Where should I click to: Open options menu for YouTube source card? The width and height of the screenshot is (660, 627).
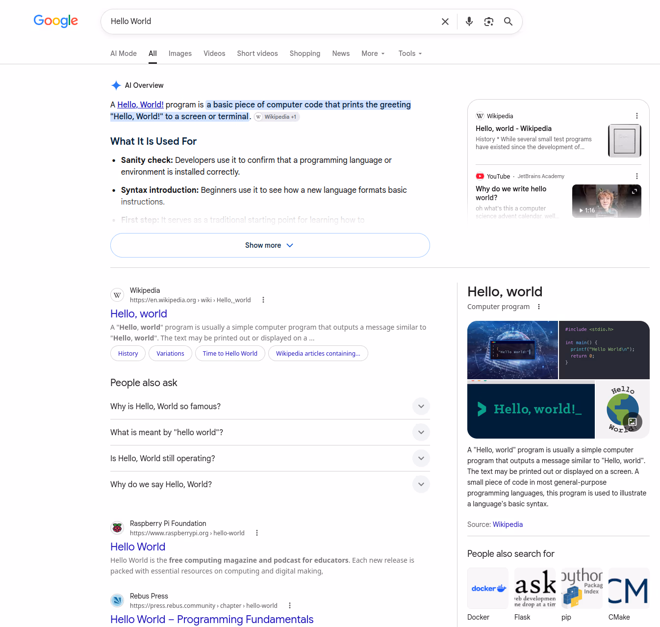pos(637,176)
